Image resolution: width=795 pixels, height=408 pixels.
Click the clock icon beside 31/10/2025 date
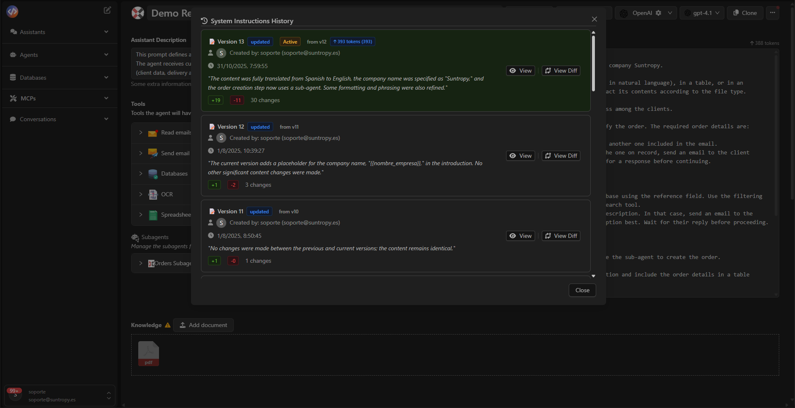[x=211, y=66]
